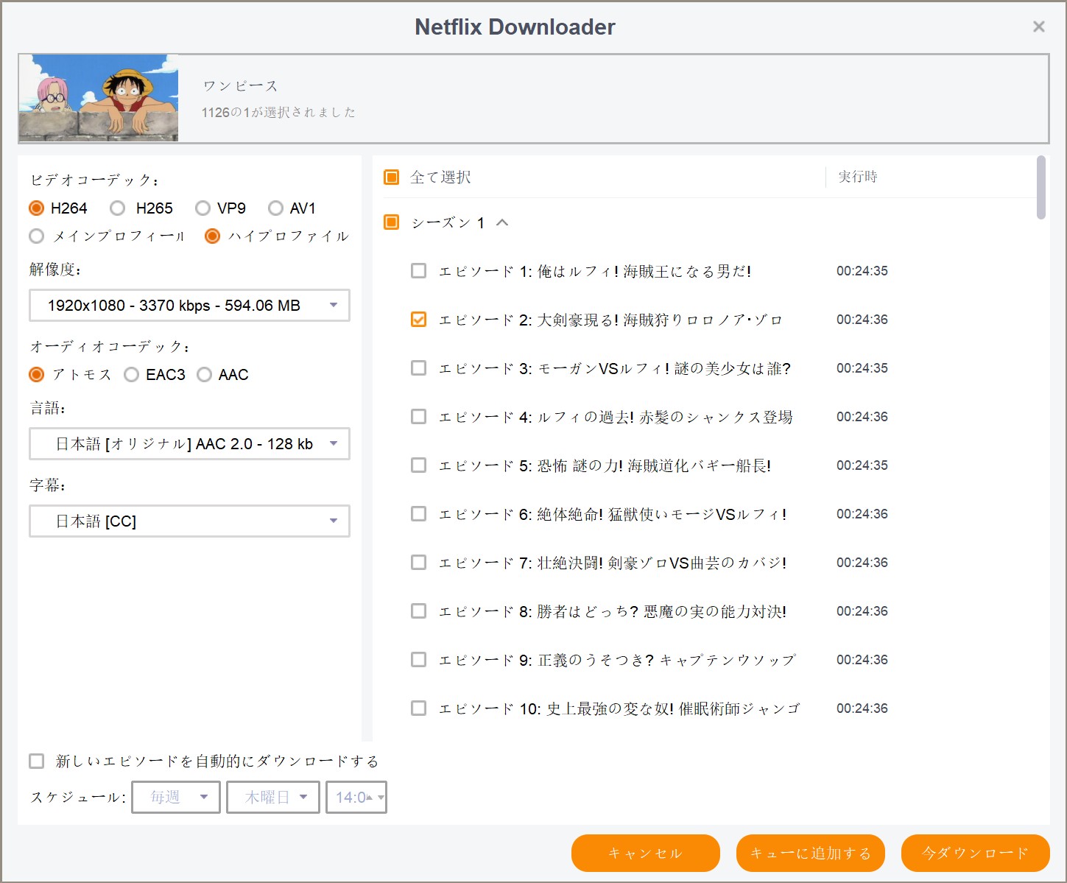
Task: Check エピソード 8 checkbox
Action: [418, 611]
